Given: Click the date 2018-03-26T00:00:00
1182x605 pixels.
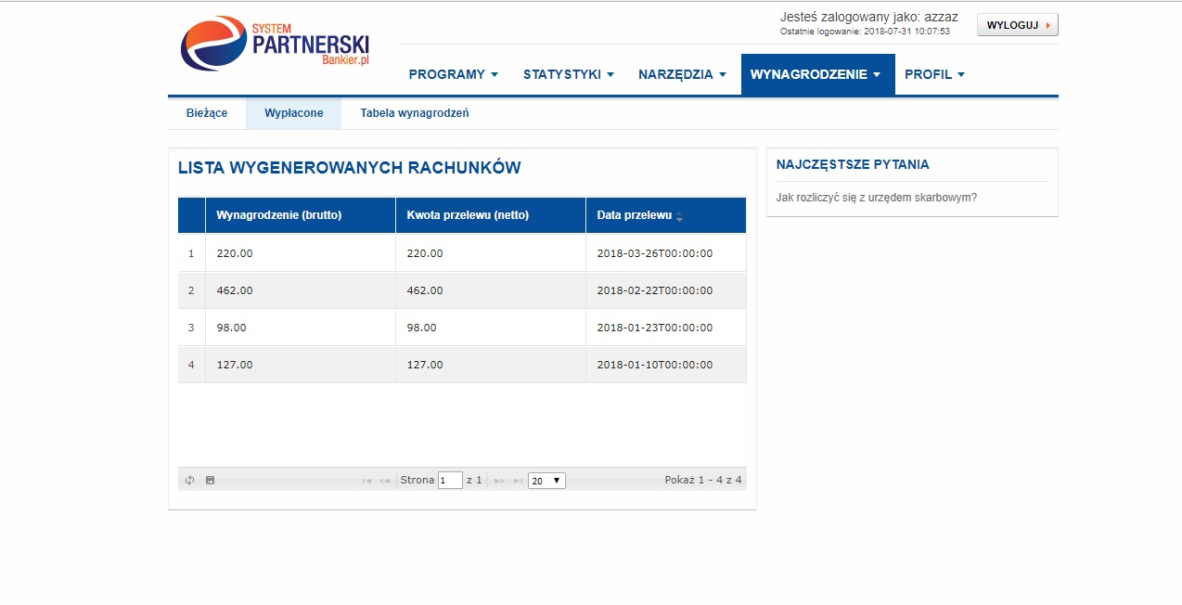Looking at the screenshot, I should tap(655, 253).
